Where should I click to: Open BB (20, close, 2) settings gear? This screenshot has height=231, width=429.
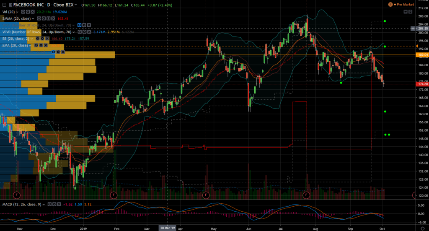tap(42, 39)
